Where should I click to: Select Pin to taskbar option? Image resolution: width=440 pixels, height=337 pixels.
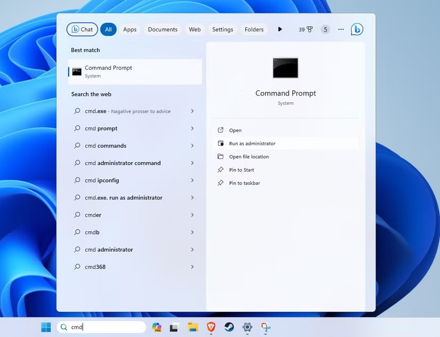(244, 183)
